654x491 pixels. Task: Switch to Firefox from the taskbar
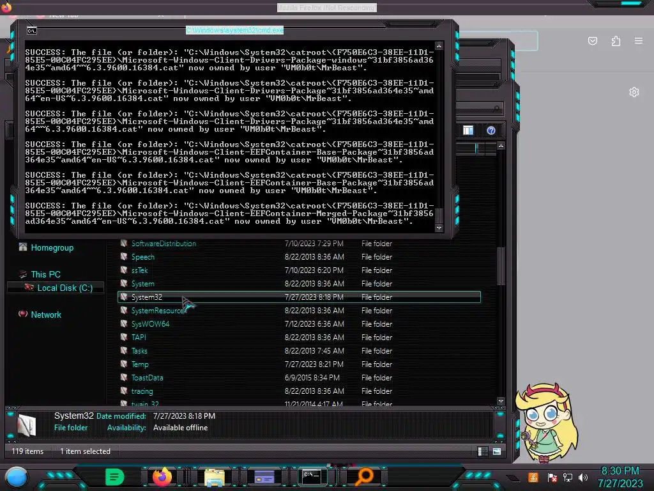[x=162, y=477]
